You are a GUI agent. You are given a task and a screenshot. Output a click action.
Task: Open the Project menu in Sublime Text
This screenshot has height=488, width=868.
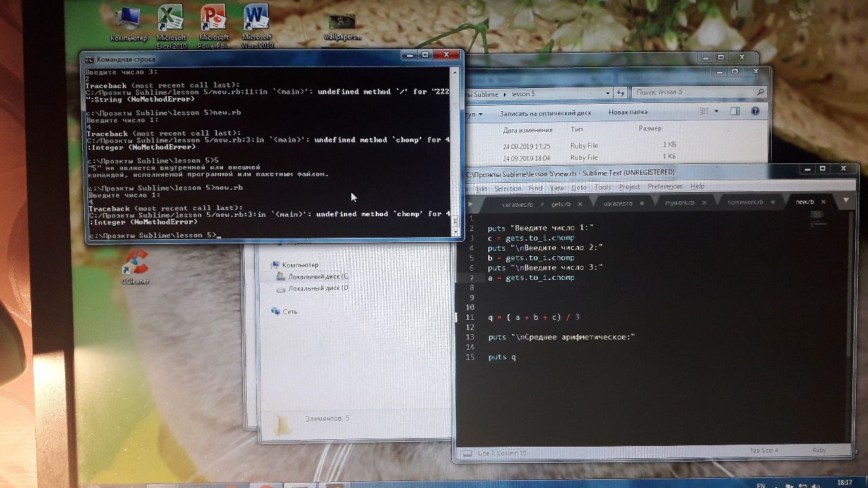pyautogui.click(x=629, y=186)
